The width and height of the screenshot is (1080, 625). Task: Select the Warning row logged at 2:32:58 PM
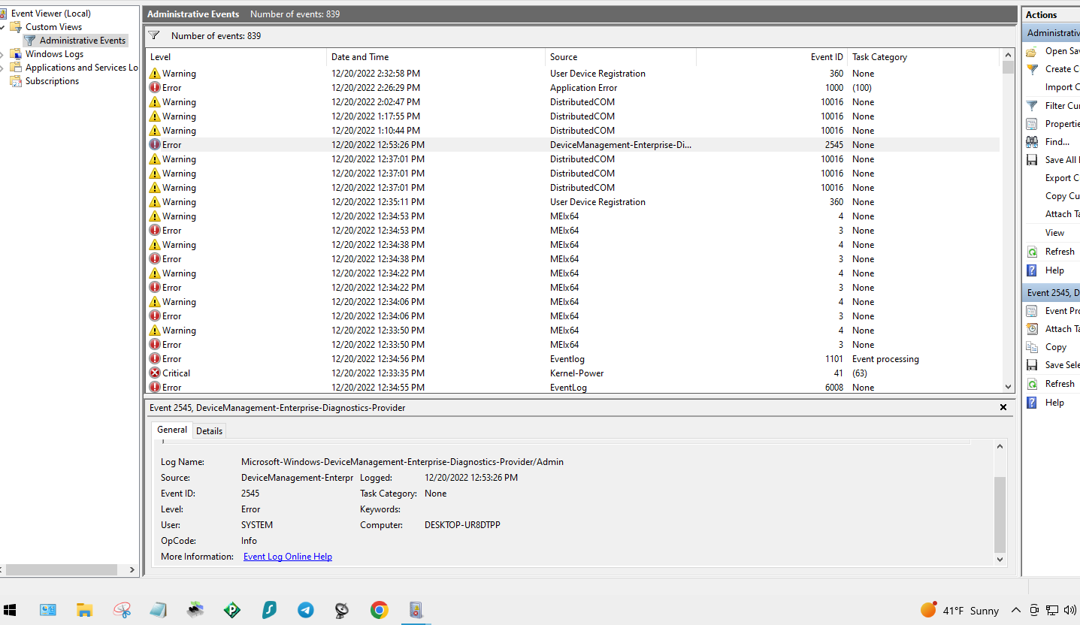[x=573, y=74]
